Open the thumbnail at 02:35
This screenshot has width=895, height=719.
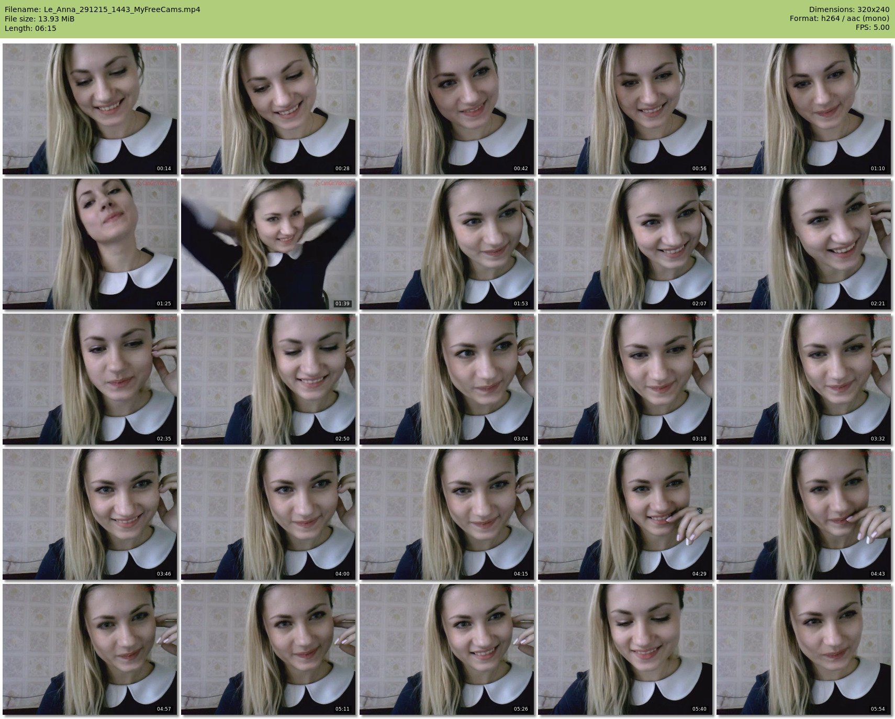[89, 379]
